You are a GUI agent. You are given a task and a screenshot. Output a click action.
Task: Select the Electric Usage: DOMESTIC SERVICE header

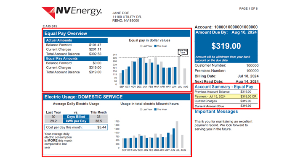tap(117, 97)
